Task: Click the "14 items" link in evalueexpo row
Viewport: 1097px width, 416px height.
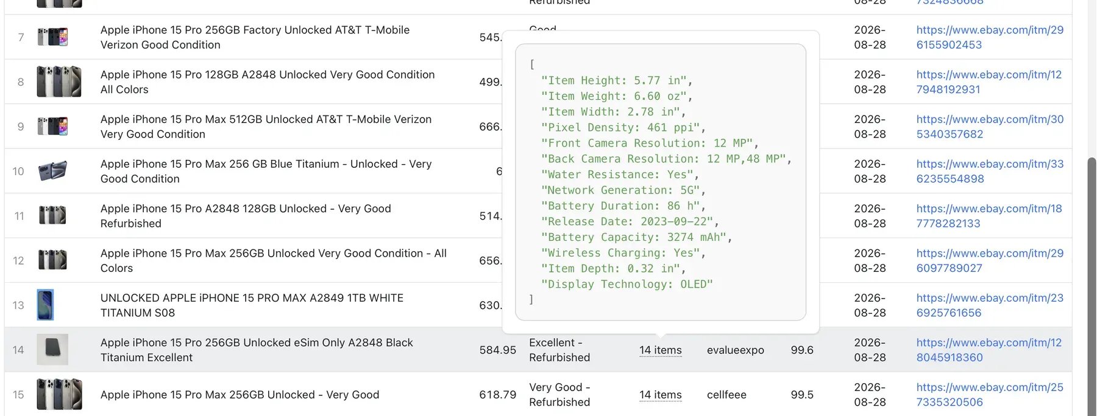Action: (x=661, y=350)
